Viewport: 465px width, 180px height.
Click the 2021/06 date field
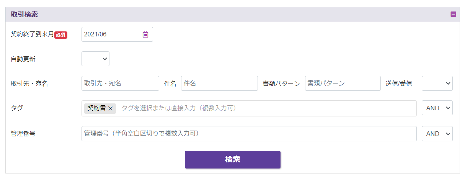pos(111,34)
